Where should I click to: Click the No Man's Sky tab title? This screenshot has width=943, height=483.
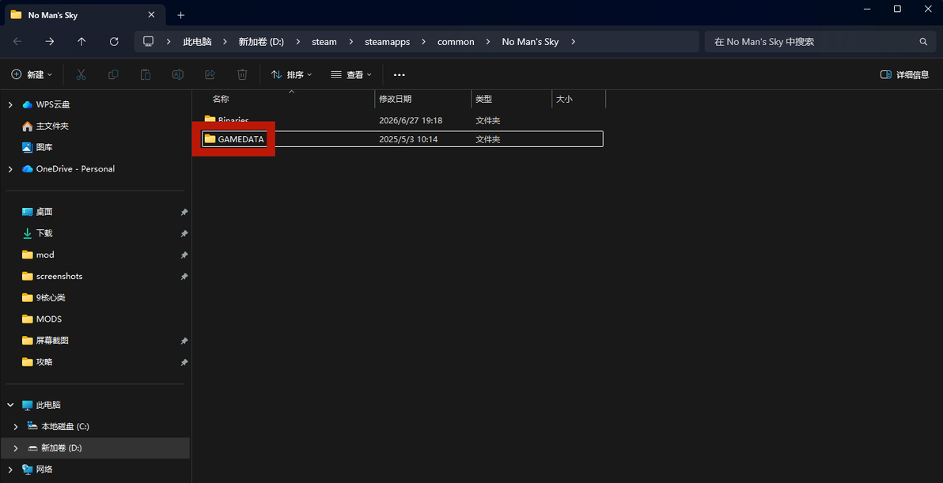(53, 15)
